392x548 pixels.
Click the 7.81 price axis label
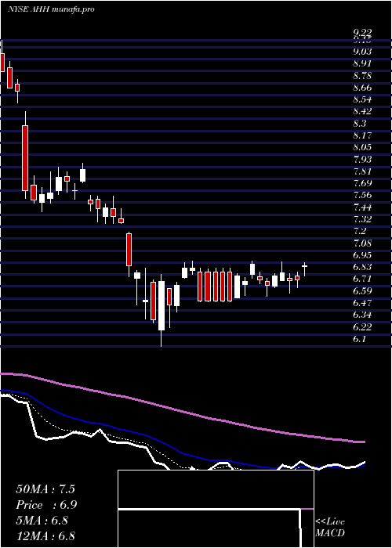click(x=362, y=171)
